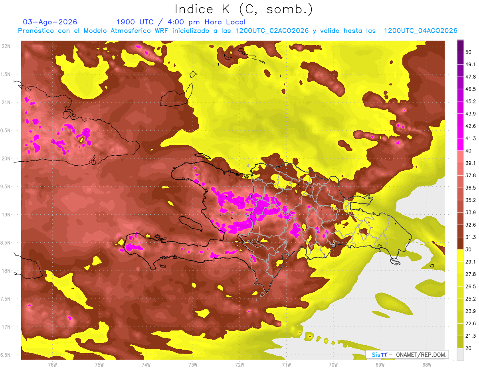Click the "31.3" colorbar label
The height and width of the screenshot is (370, 479).
pos(471,237)
